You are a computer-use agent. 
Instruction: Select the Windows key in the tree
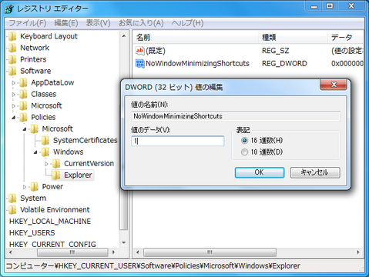(69, 152)
